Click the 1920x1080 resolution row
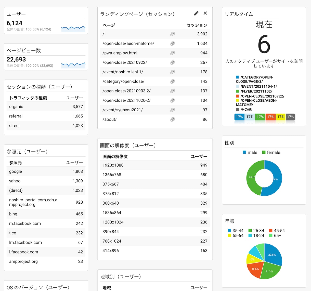 155,165
